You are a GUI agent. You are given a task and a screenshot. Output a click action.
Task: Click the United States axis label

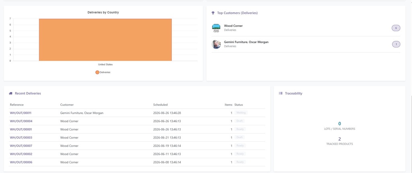click(x=105, y=64)
